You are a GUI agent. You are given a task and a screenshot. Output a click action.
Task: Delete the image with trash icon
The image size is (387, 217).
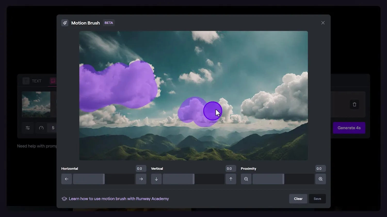tap(354, 105)
